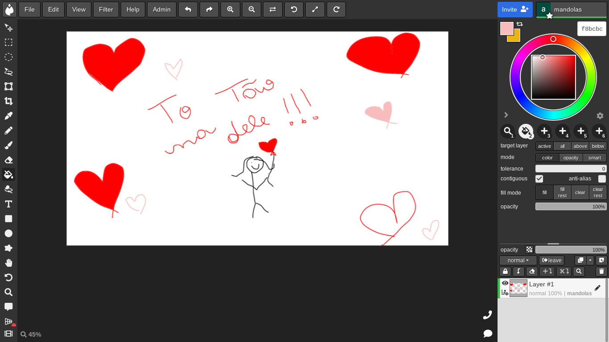609x342 pixels.
Task: Choose the clear rest fill mode
Action: click(598, 193)
